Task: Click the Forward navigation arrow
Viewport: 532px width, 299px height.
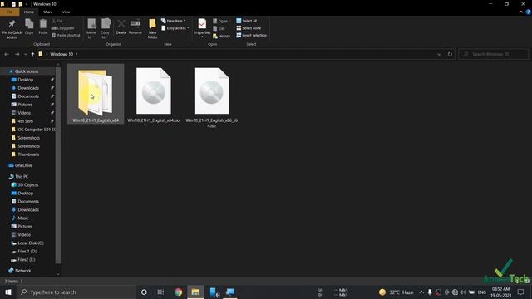Action: tap(17, 54)
